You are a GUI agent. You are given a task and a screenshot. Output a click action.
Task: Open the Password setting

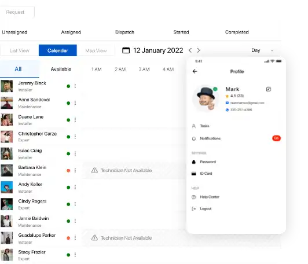click(208, 162)
